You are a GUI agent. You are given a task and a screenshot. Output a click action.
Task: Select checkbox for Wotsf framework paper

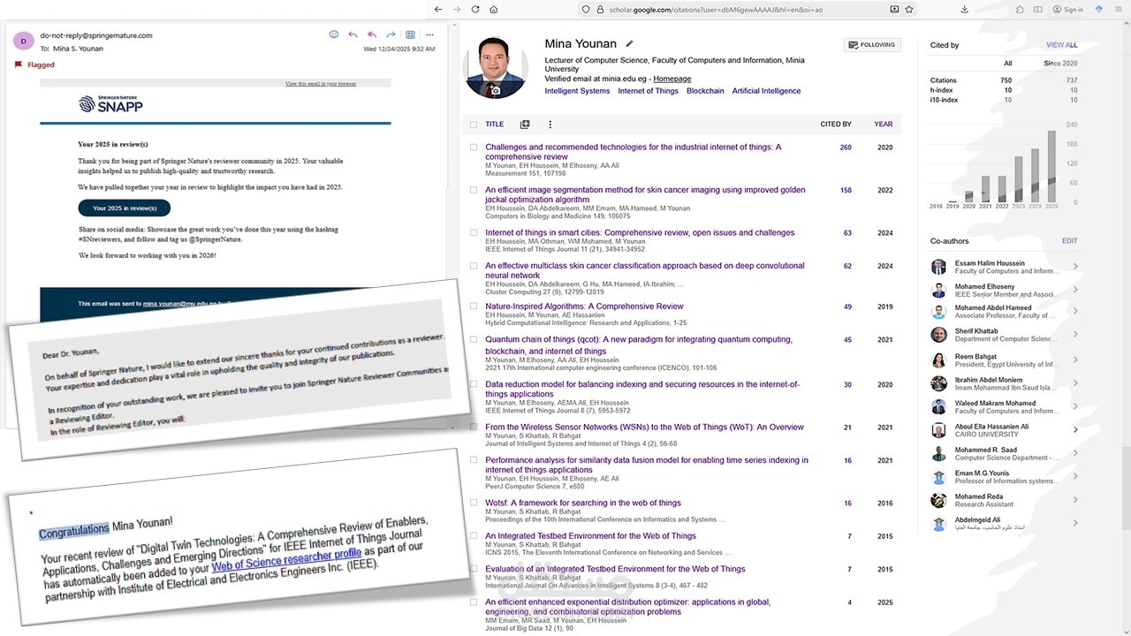474,503
